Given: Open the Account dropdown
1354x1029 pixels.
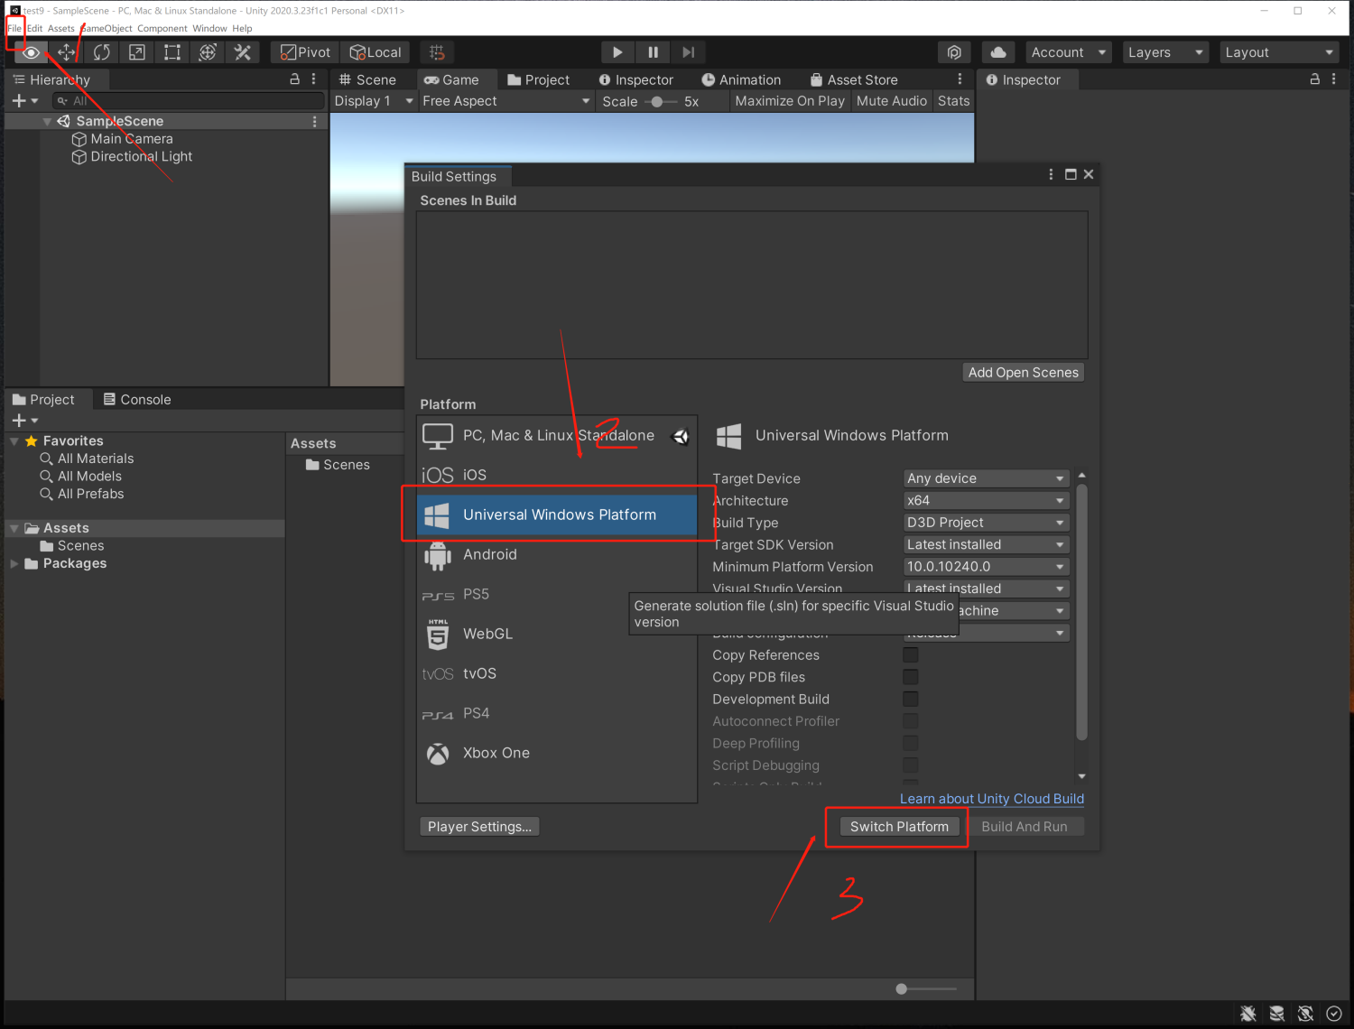Looking at the screenshot, I should (x=1069, y=52).
